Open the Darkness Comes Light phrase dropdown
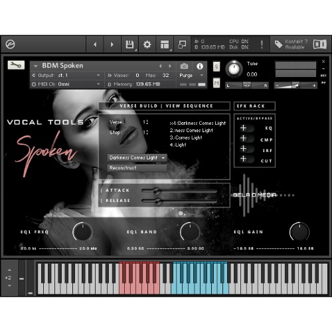The image size is (332, 332). [x=137, y=158]
